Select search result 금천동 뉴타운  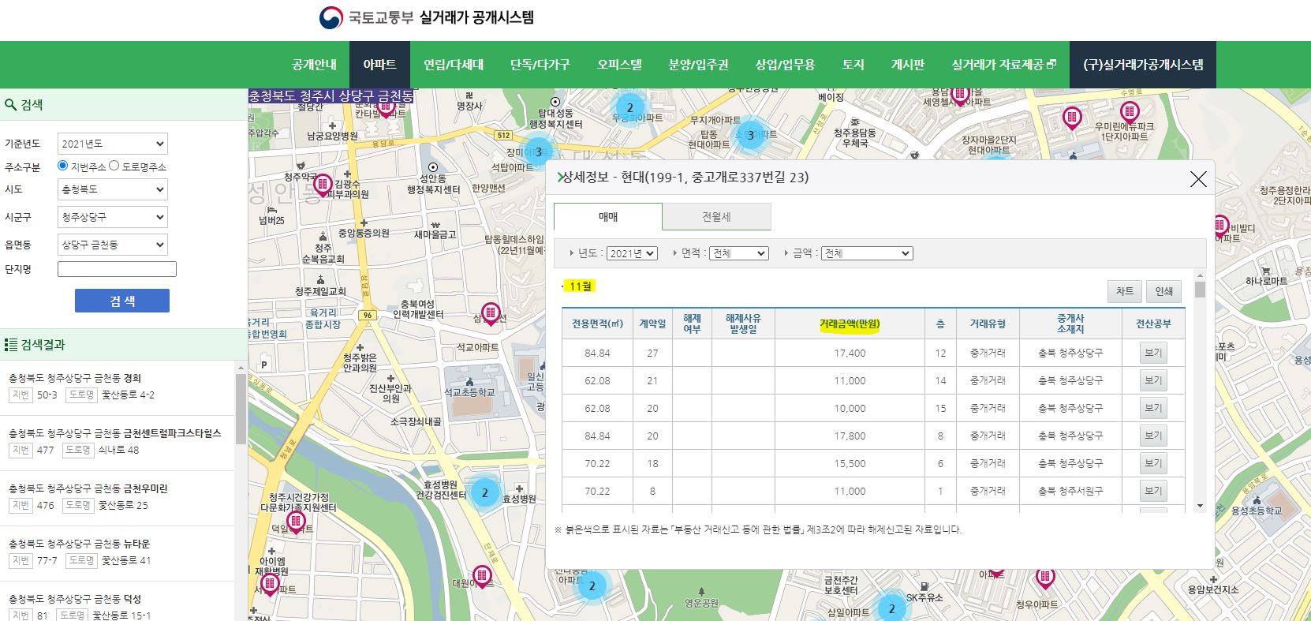[117, 553]
